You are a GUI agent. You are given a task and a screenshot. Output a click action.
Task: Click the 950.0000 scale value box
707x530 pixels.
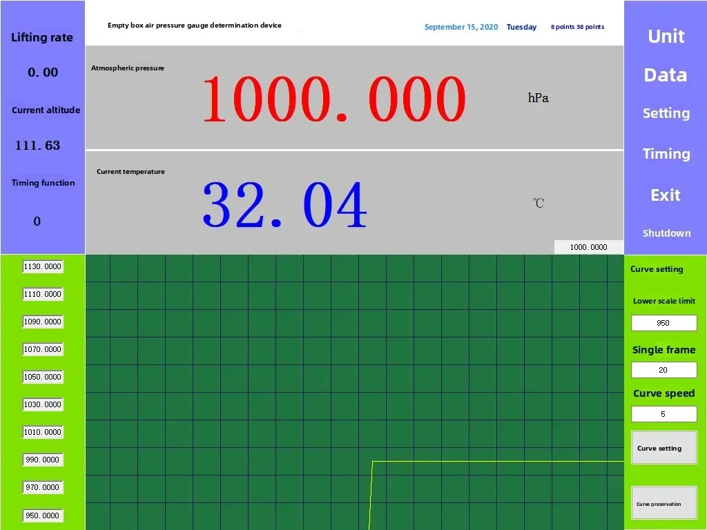[43, 515]
